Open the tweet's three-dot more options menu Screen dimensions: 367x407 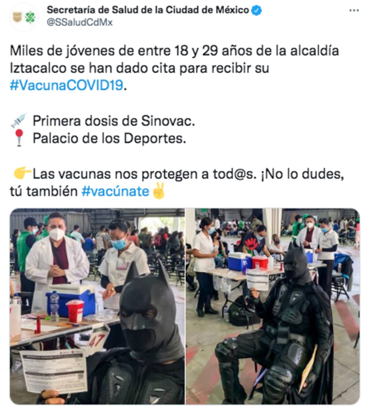tap(354, 10)
